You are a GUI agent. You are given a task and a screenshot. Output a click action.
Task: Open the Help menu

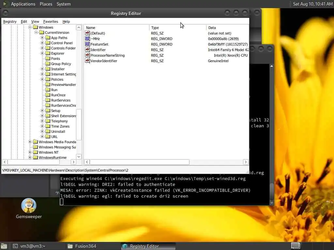pos(66,21)
